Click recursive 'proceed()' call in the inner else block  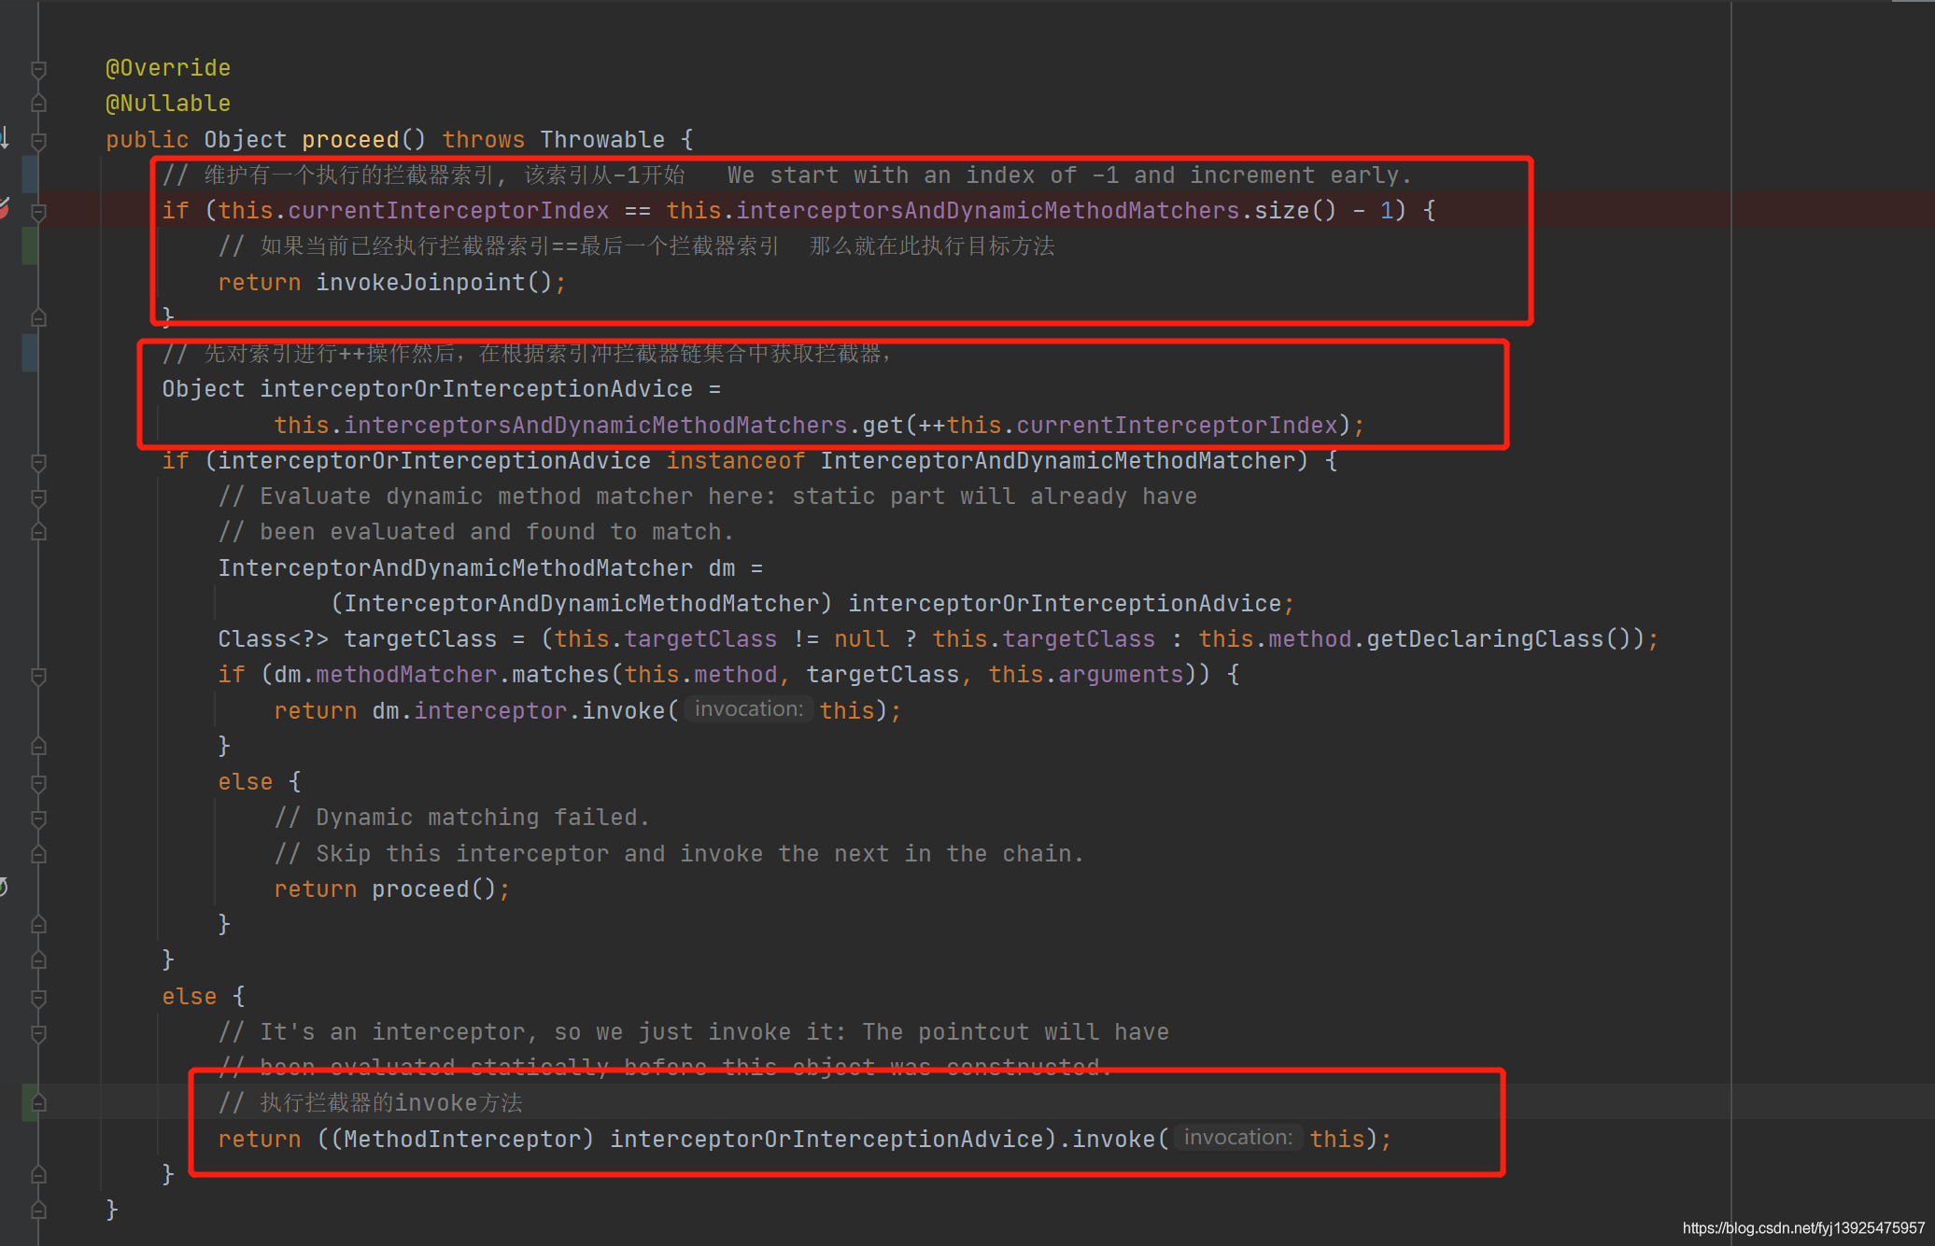point(434,889)
